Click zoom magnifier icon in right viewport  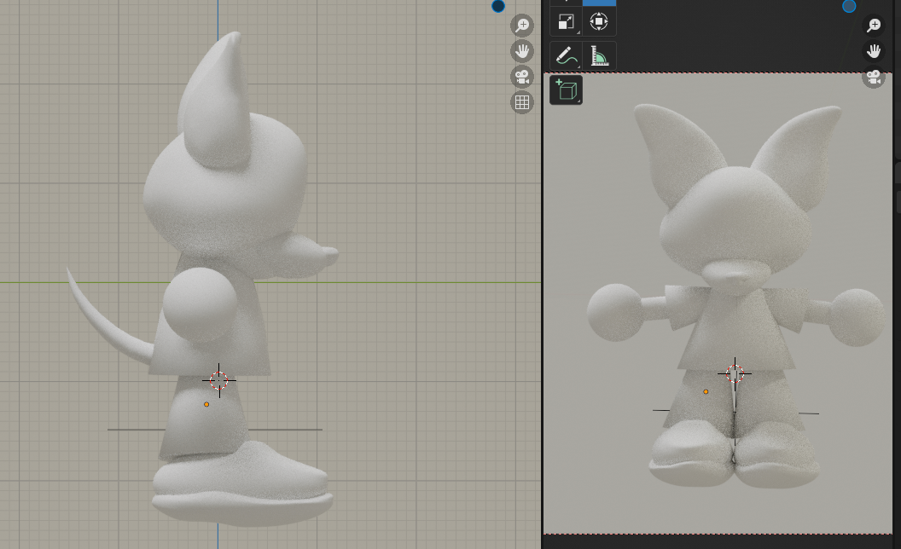click(x=874, y=26)
